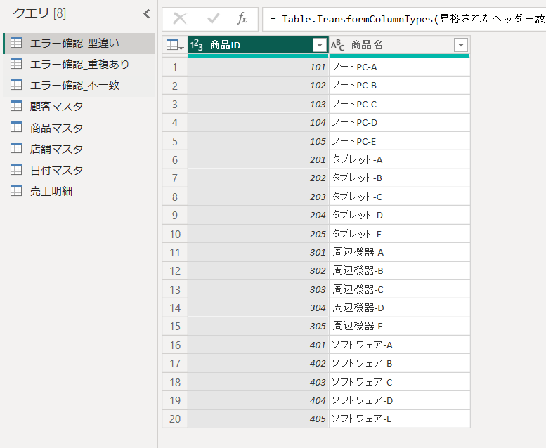546x448 pixels.
Task: Click the table icon beside 顧客マスタ
Action: [x=16, y=106]
